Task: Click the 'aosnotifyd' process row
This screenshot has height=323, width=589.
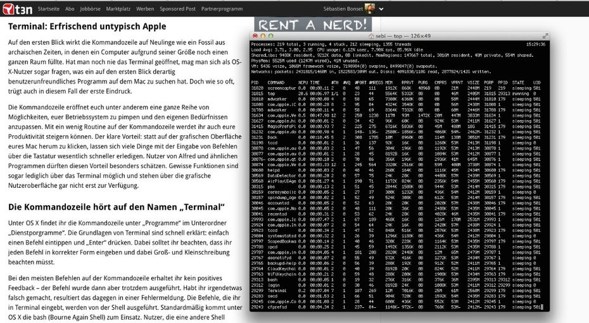Action: tap(396, 257)
